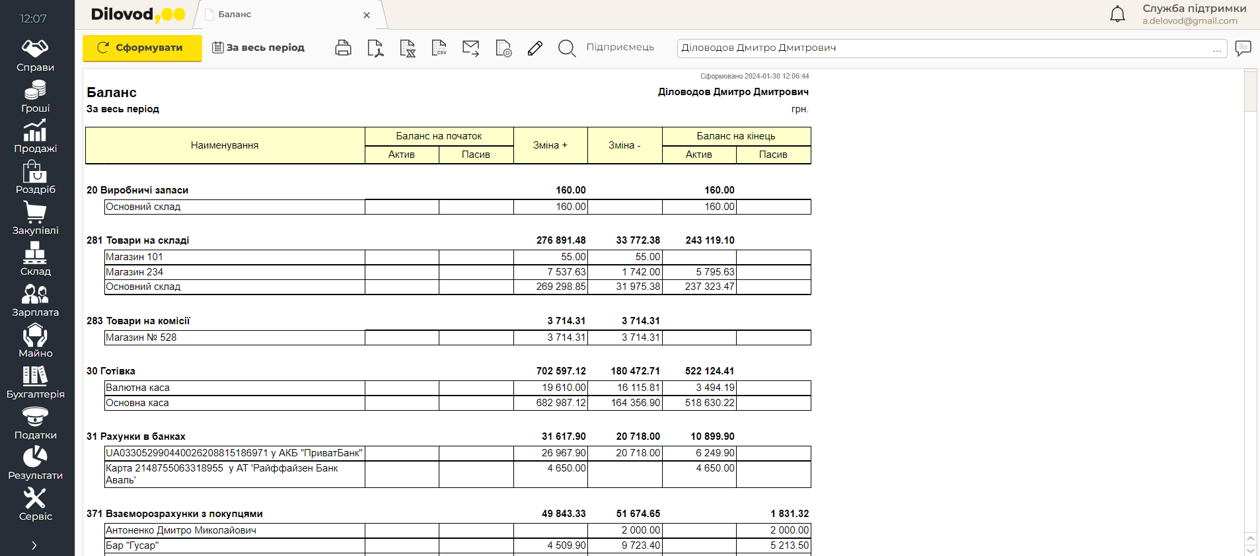Open report settings icon
This screenshot has width=1260, height=556.
coord(503,48)
